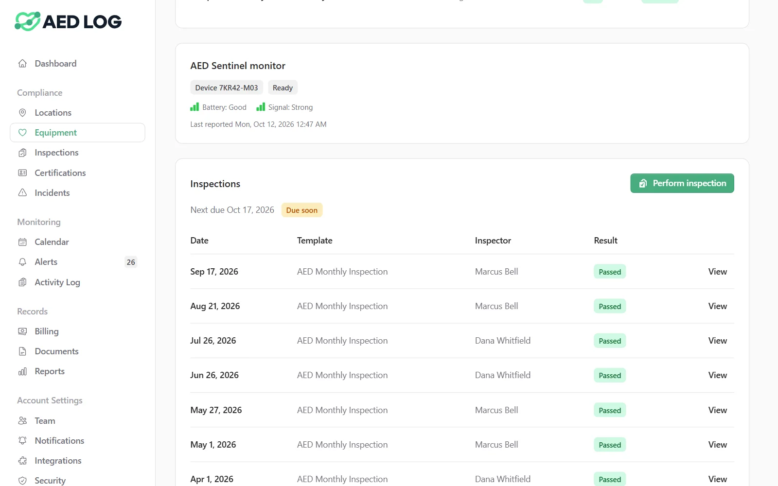The image size is (778, 486).
Task: Select Certifications in the sidebar
Action: coord(77,173)
